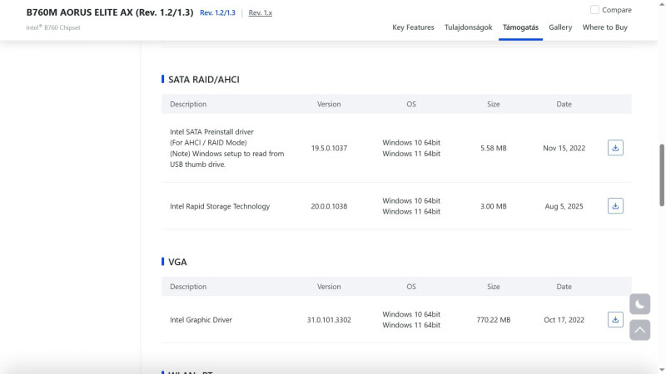Click the Version column header in SATA table
Viewport: 666px width, 374px height.
pyautogui.click(x=329, y=104)
